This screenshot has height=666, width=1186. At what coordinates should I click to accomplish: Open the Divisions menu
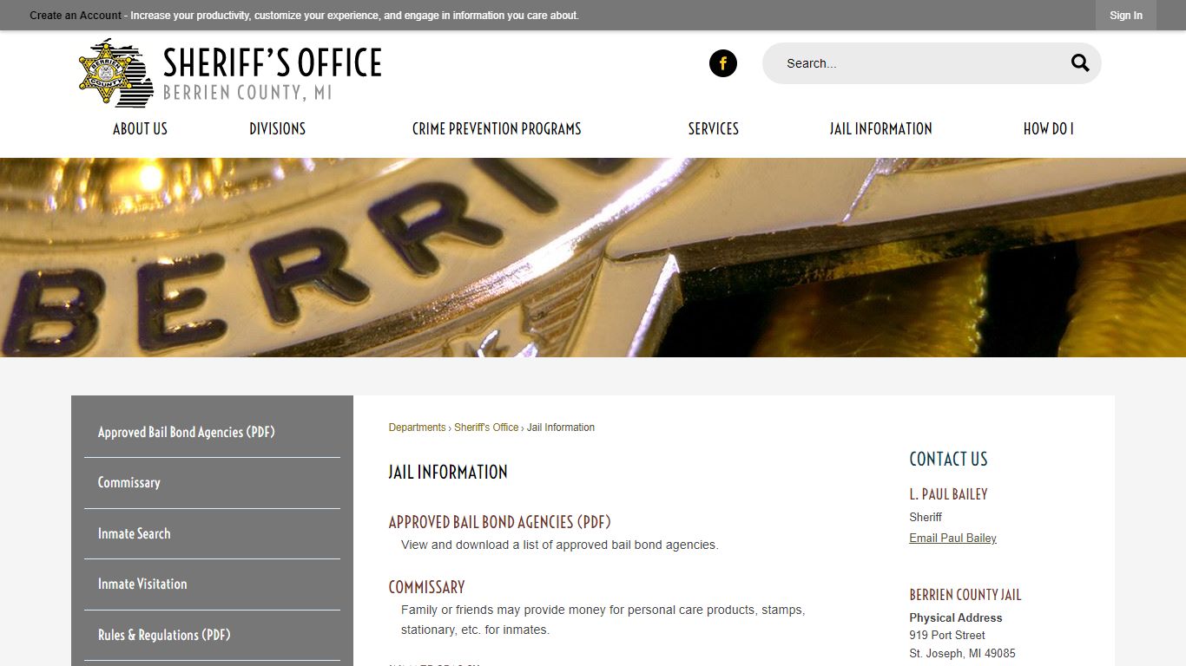(x=277, y=128)
